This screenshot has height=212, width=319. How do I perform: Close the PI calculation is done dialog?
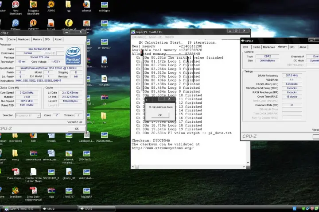click(169, 99)
